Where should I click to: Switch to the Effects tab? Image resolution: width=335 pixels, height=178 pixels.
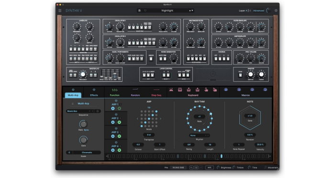94,95
